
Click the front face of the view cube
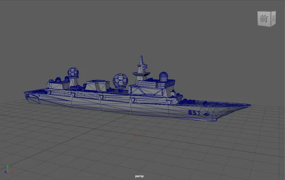pyautogui.click(x=264, y=19)
